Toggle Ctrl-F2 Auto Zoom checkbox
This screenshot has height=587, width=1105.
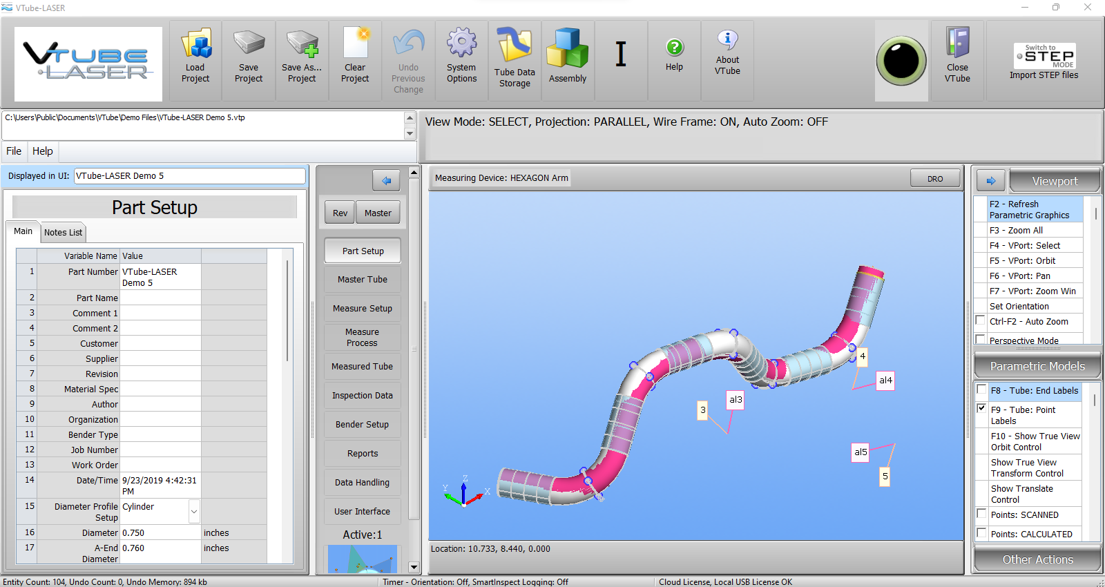[980, 320]
